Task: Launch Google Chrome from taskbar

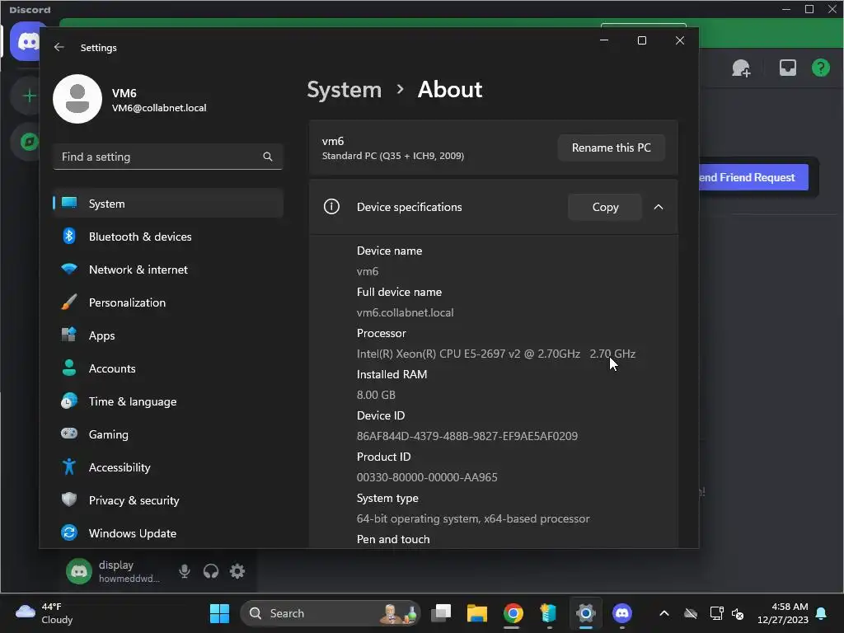Action: (x=513, y=613)
